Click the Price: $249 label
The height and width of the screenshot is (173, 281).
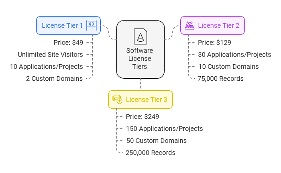143,116
